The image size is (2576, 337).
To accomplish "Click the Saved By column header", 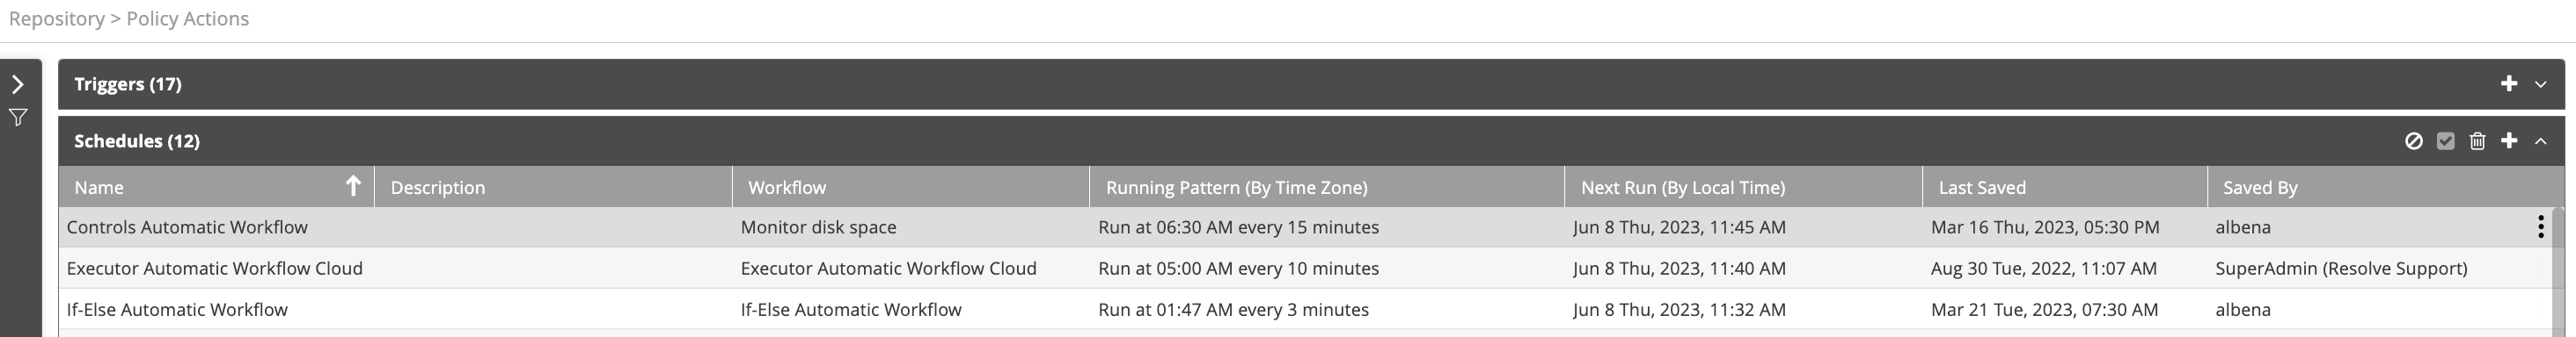I will (2260, 188).
